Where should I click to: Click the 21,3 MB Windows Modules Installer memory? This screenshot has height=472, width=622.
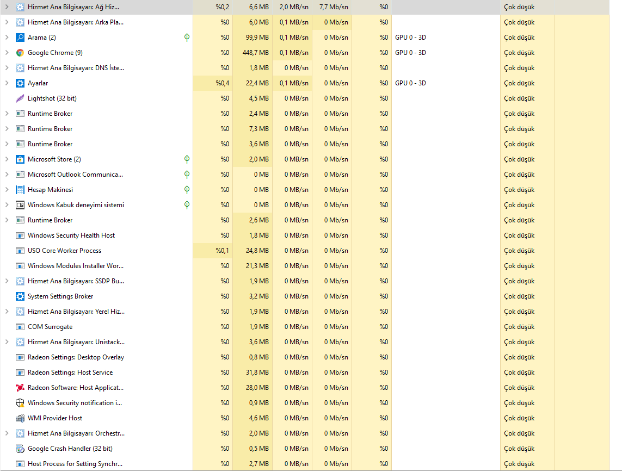coord(257,266)
